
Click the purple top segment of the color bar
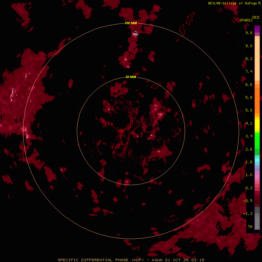pyautogui.click(x=257, y=29)
